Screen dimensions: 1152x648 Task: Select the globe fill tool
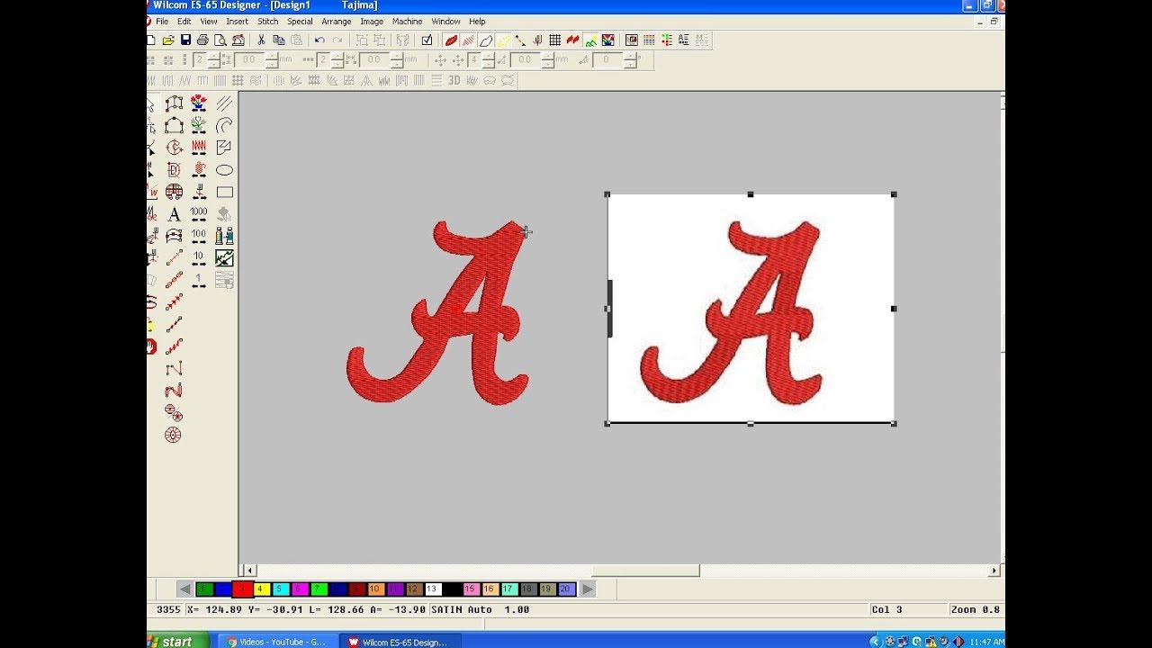[x=174, y=192]
